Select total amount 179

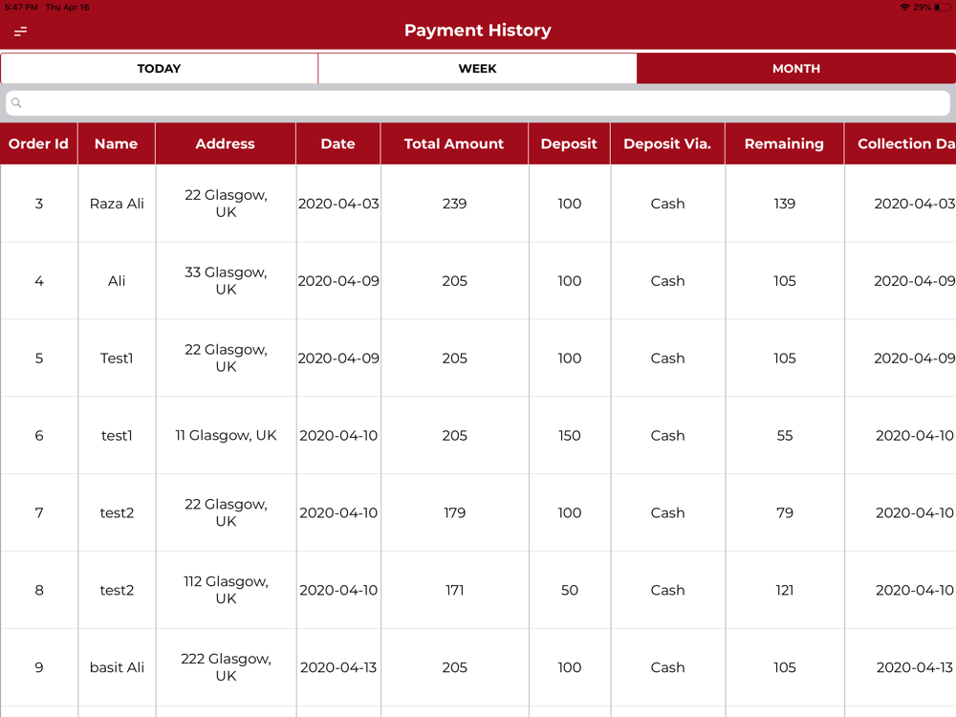click(x=454, y=513)
